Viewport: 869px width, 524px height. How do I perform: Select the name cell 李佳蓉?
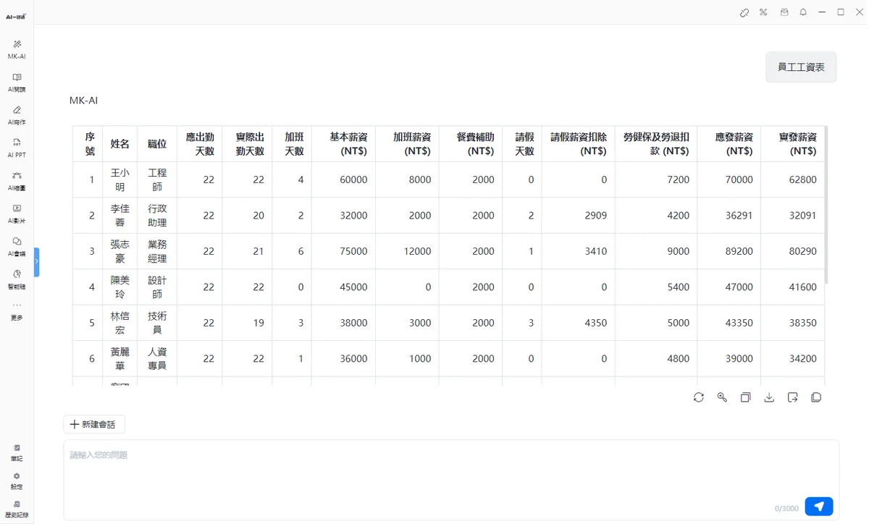(119, 215)
